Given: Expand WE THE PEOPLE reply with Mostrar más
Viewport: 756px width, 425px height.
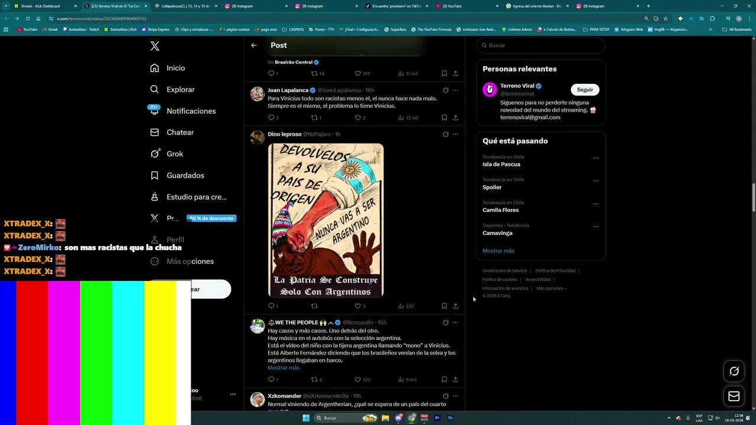Looking at the screenshot, I should [x=283, y=368].
